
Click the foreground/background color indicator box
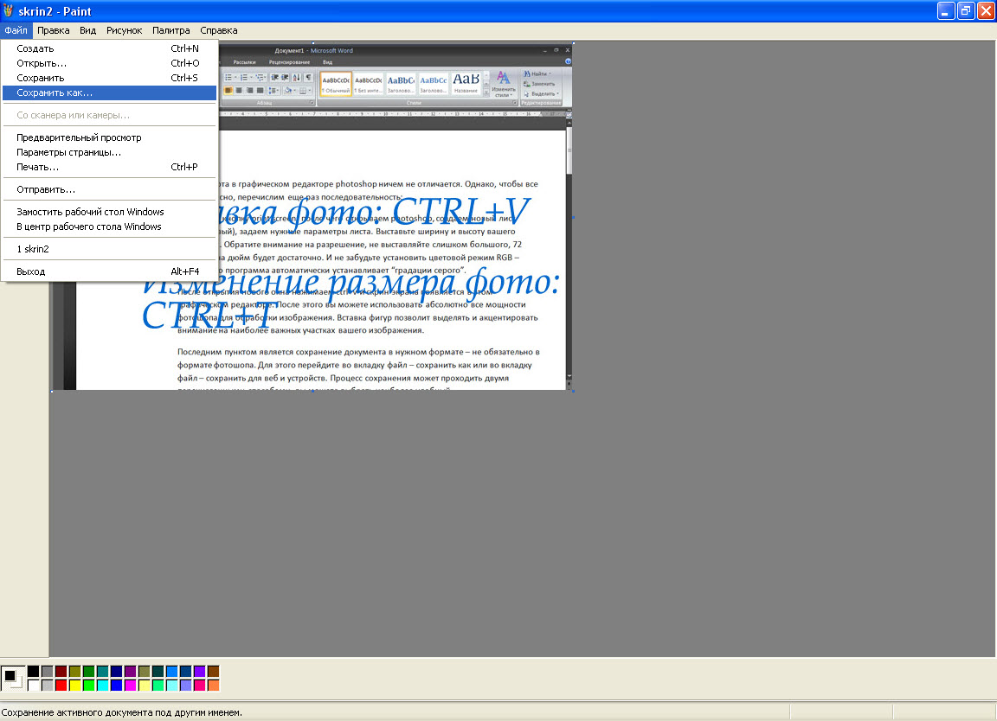click(x=13, y=678)
